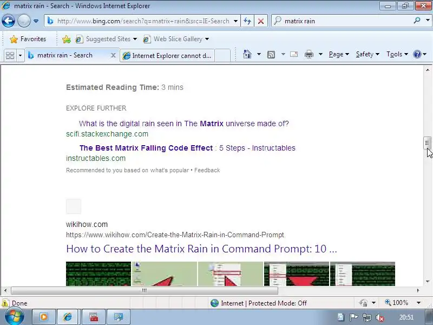Image resolution: width=433 pixels, height=325 pixels.
Task: Open the second wikihow thumbnail with red arrow
Action: [x=165, y=274]
